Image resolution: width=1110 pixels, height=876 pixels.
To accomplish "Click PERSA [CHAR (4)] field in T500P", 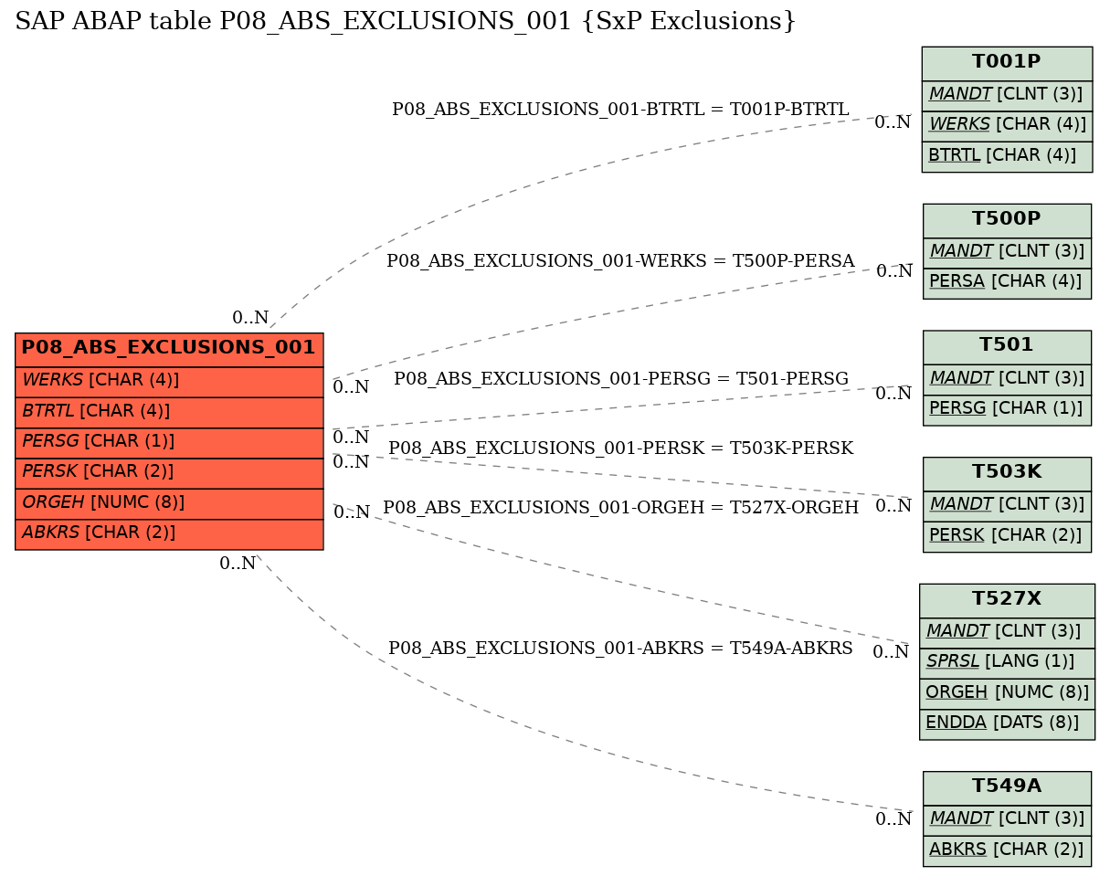I will 1007,283.
